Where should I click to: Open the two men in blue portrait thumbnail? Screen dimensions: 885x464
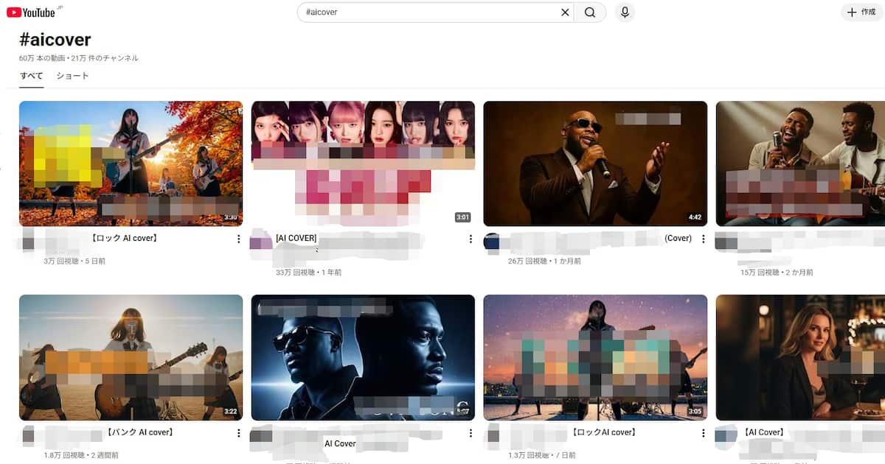[x=363, y=357]
